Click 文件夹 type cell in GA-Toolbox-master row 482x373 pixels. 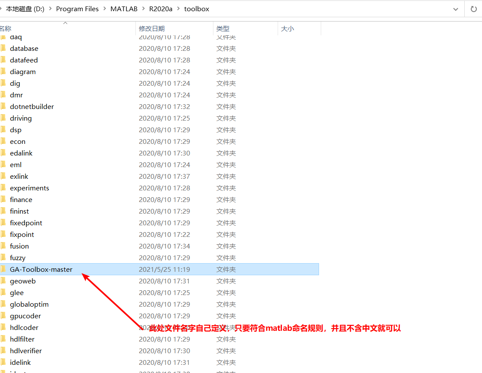(226, 270)
